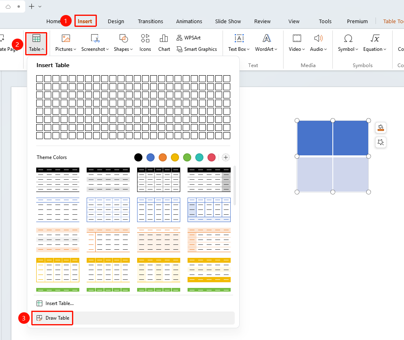Pick the green theme color

click(x=187, y=157)
